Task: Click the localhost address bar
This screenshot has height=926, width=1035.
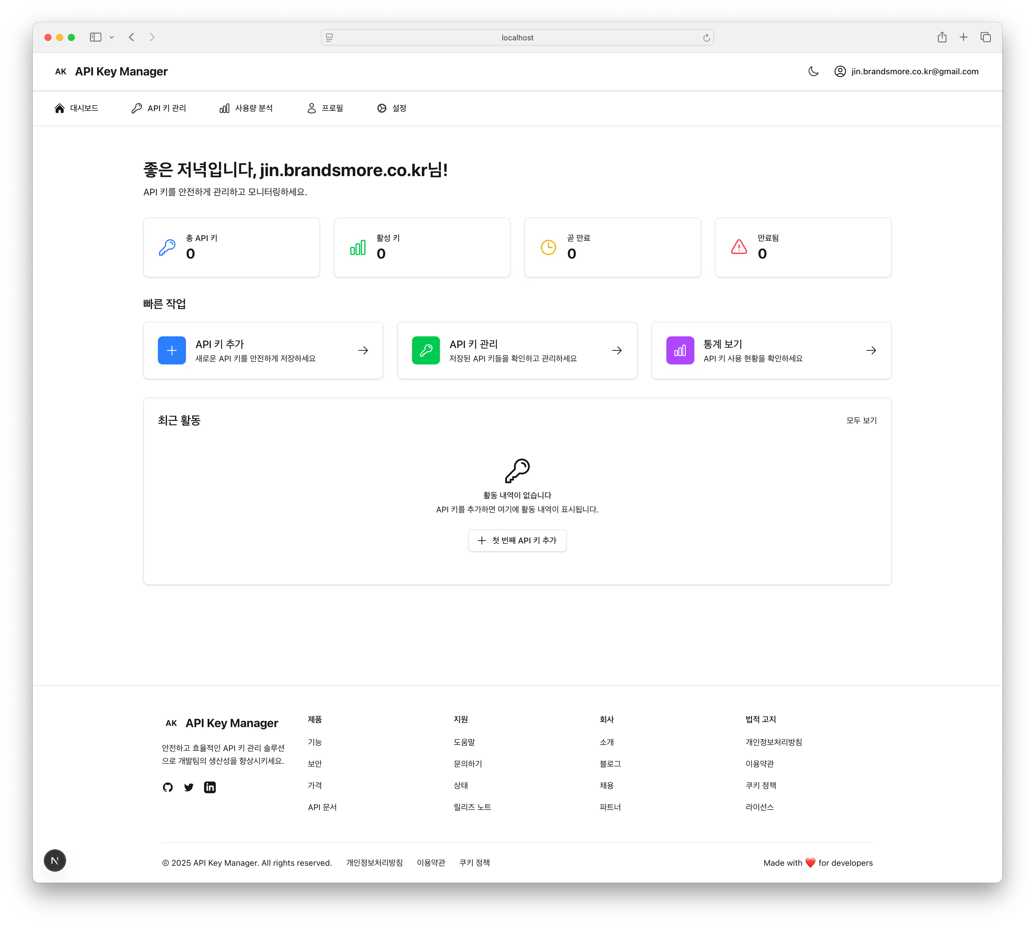Action: click(x=517, y=37)
